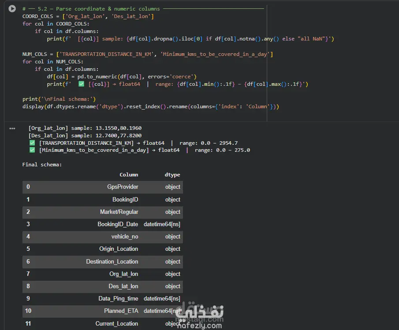
Task: Select the BookingID_Date row cell
Action: [x=118, y=224]
